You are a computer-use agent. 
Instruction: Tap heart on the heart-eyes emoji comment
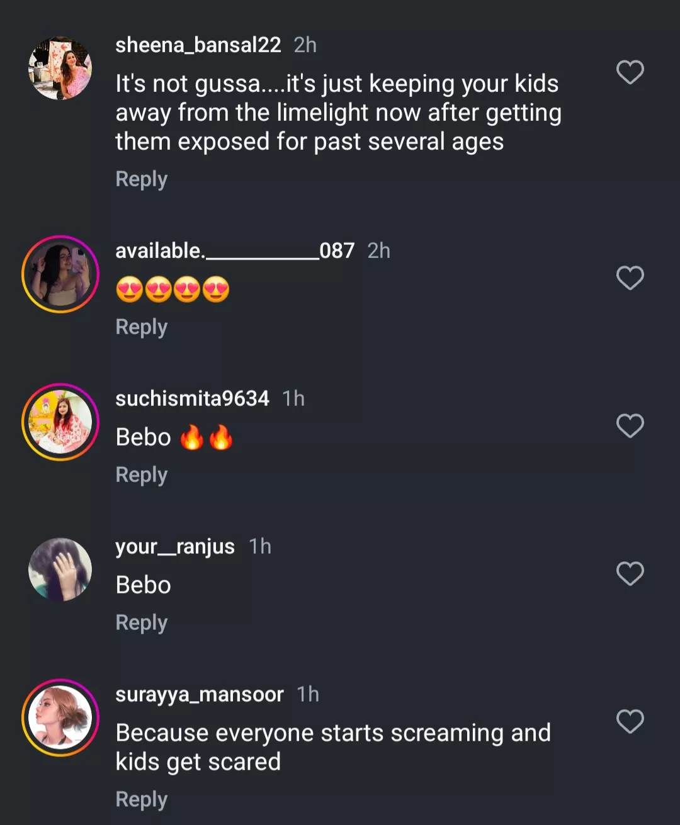[x=630, y=278]
